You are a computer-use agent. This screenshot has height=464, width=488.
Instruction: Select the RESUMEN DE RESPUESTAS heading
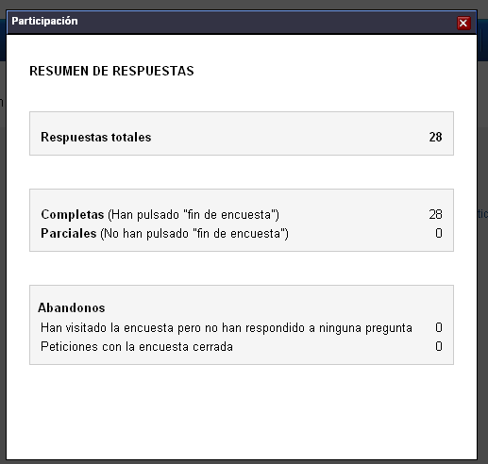(x=111, y=71)
